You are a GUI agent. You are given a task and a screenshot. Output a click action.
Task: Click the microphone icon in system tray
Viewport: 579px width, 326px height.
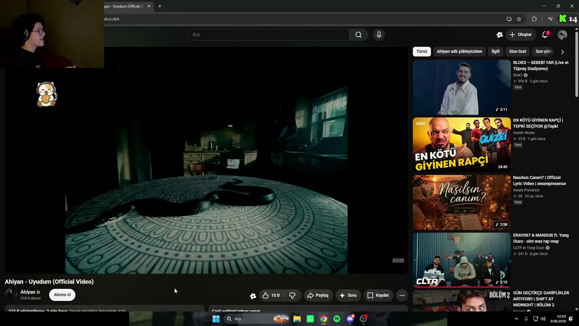526,319
